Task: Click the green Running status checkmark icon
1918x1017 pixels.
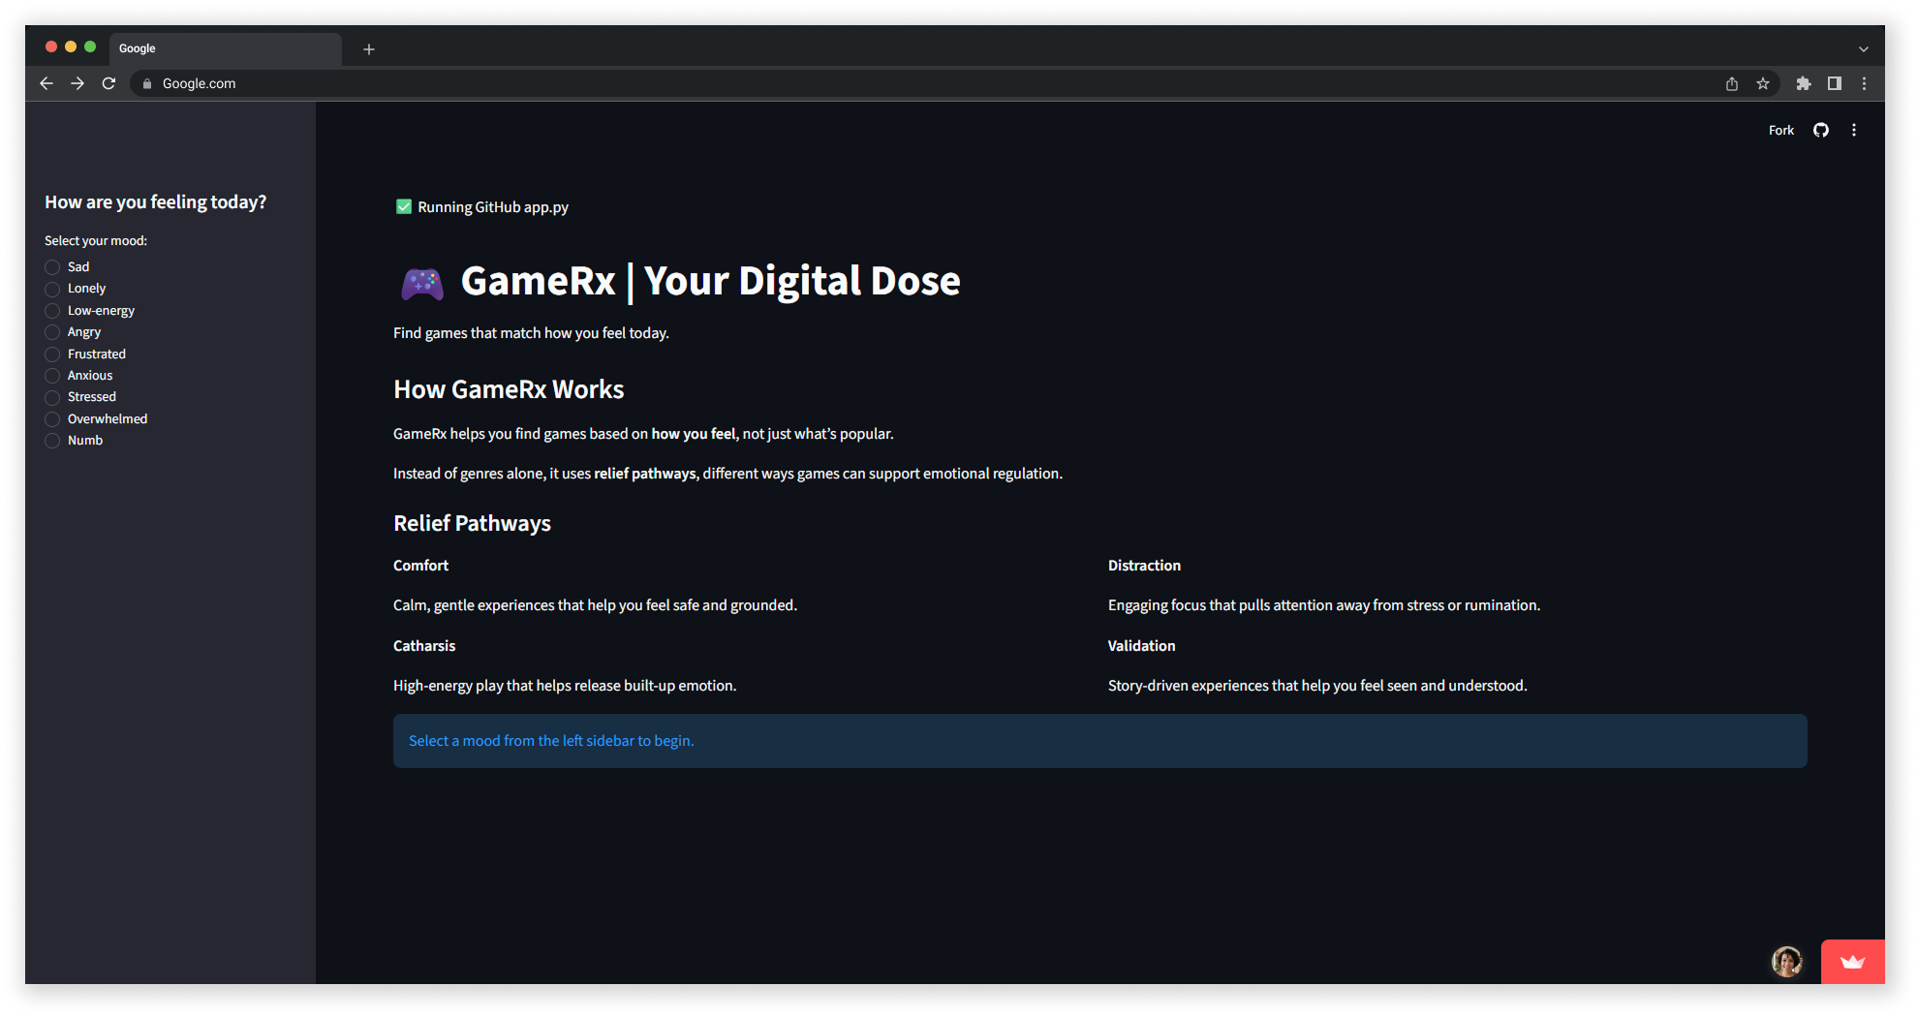Action: tap(404, 206)
